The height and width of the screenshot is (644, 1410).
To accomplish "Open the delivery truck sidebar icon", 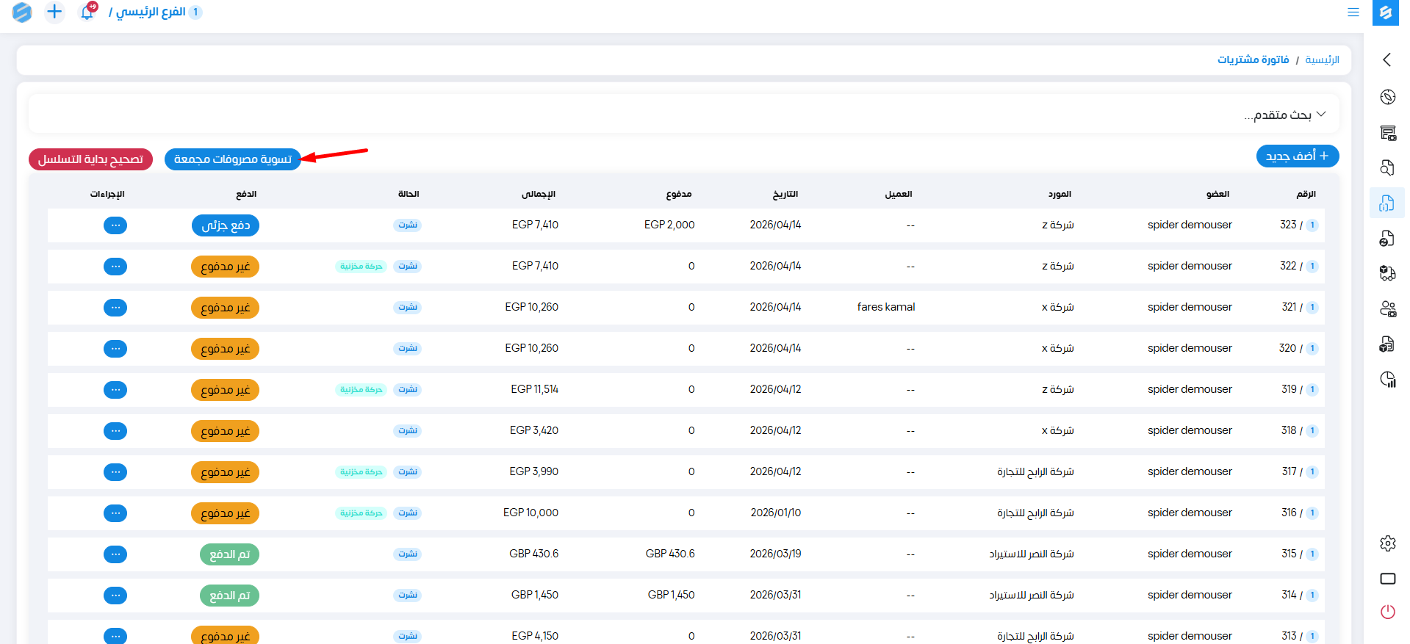I will point(1387,273).
